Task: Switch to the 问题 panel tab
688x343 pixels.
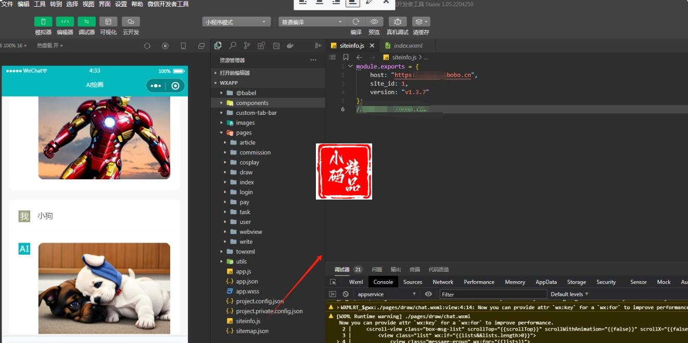Action: tap(377, 269)
